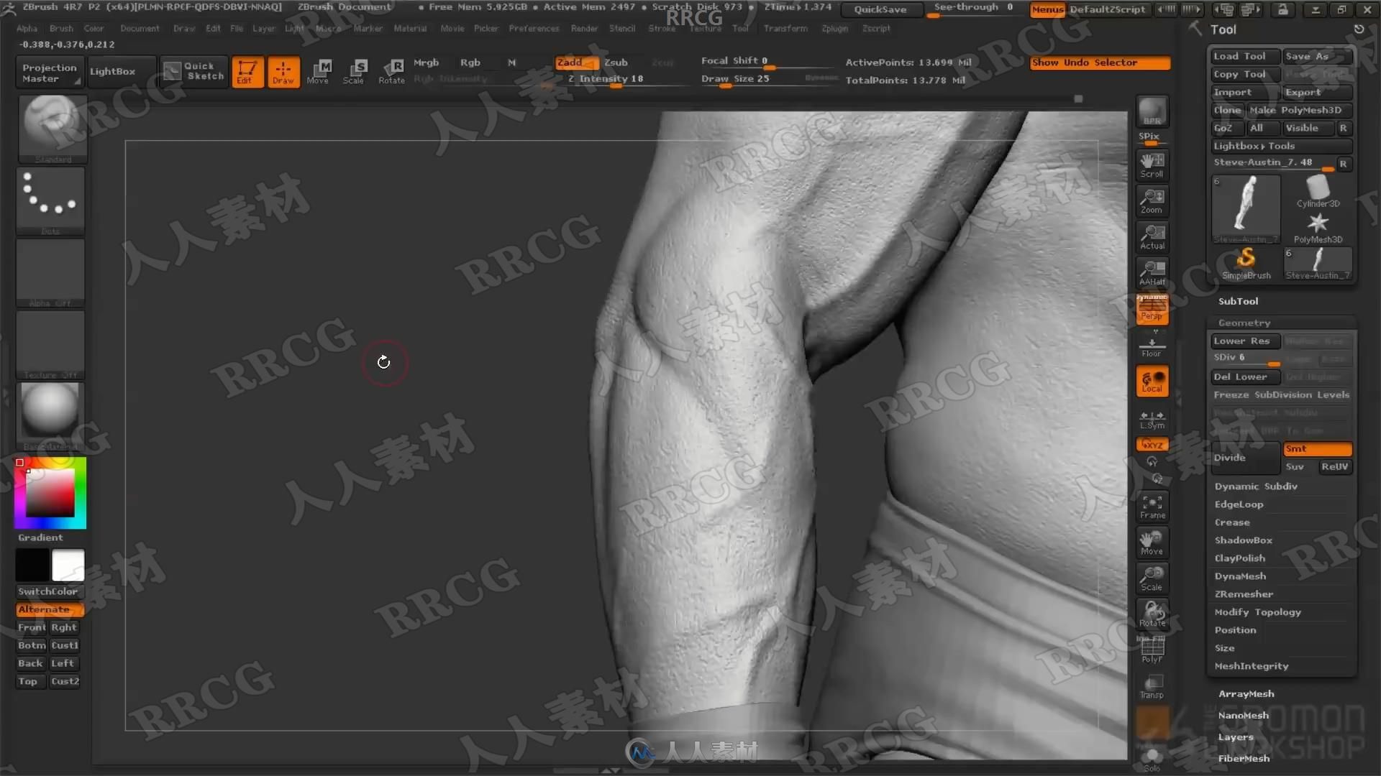This screenshot has height=776, width=1381.
Task: Toggle Rgb color mode button
Action: point(470,62)
